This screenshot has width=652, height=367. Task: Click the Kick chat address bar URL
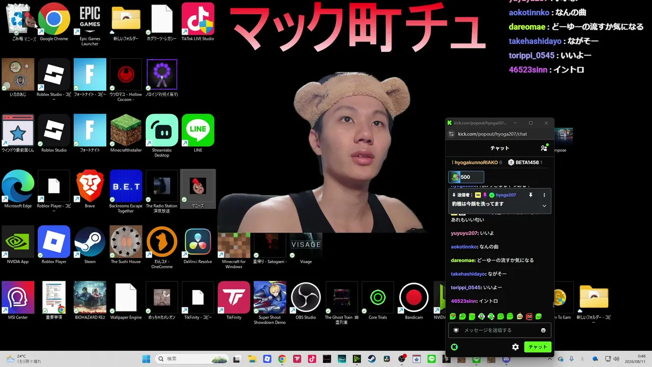click(x=492, y=134)
